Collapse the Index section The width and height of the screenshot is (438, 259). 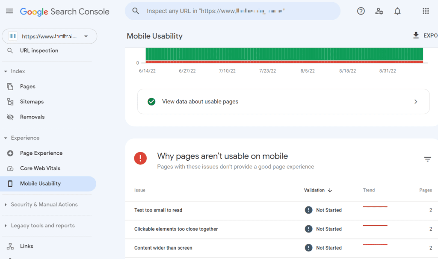point(5,71)
